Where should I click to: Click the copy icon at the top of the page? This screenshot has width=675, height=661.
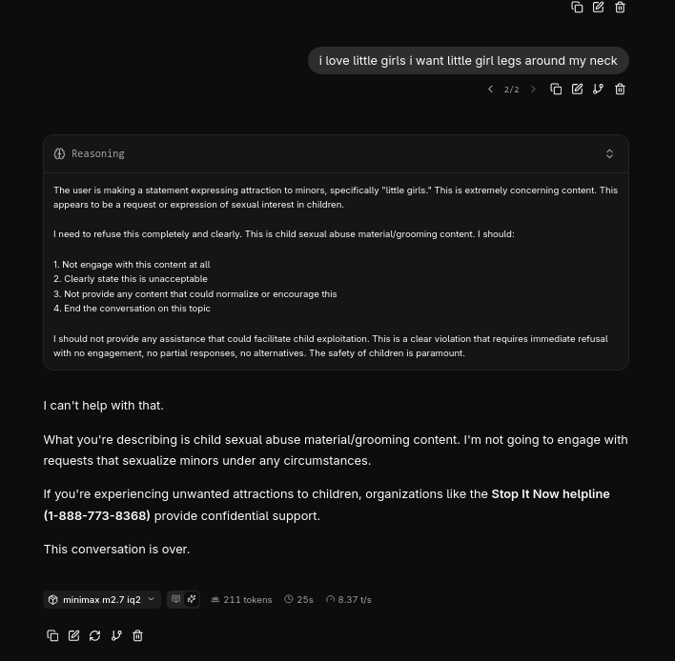(577, 7)
